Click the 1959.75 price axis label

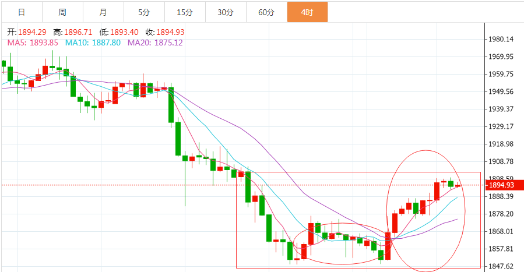tap(501, 74)
